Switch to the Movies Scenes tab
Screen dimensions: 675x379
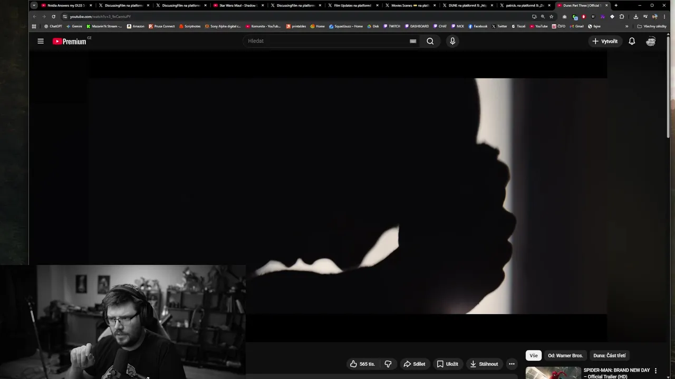tap(410, 5)
